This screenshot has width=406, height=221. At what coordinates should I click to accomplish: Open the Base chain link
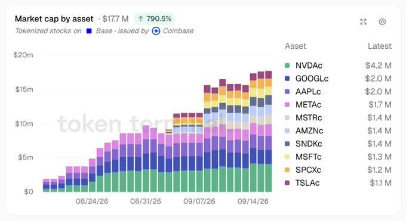[x=104, y=31]
